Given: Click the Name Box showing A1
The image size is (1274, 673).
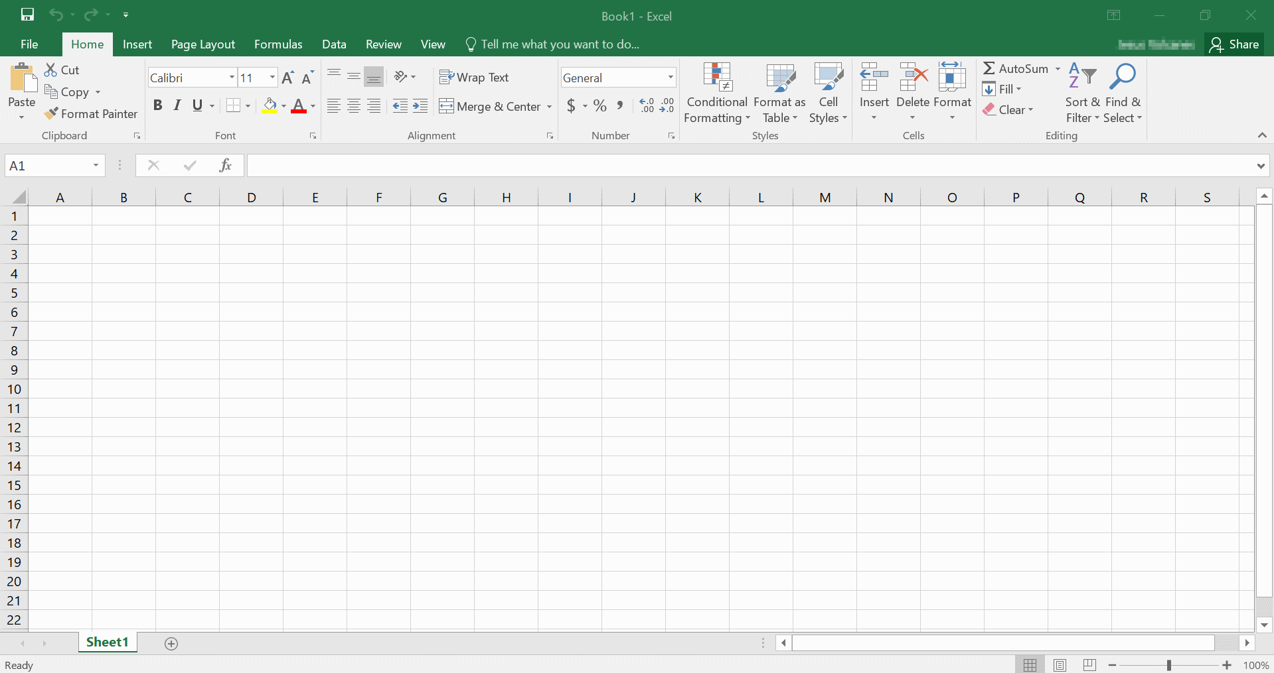Looking at the screenshot, I should pyautogui.click(x=48, y=166).
